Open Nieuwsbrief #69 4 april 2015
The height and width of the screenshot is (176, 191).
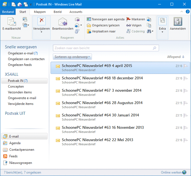click(120, 68)
